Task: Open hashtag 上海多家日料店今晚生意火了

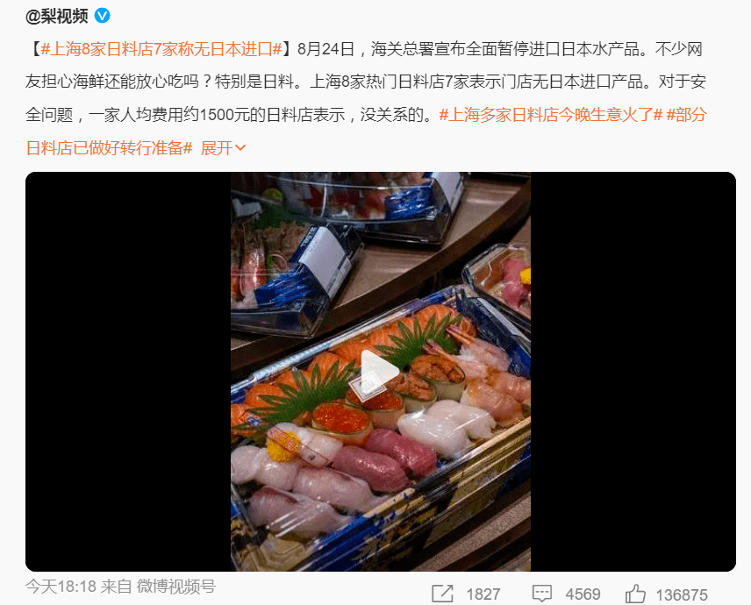Action: [551, 115]
